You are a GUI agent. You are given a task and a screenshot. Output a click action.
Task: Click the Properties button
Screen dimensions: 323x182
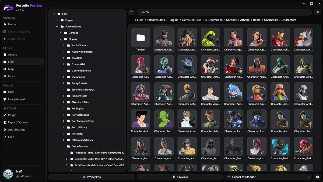point(92,177)
